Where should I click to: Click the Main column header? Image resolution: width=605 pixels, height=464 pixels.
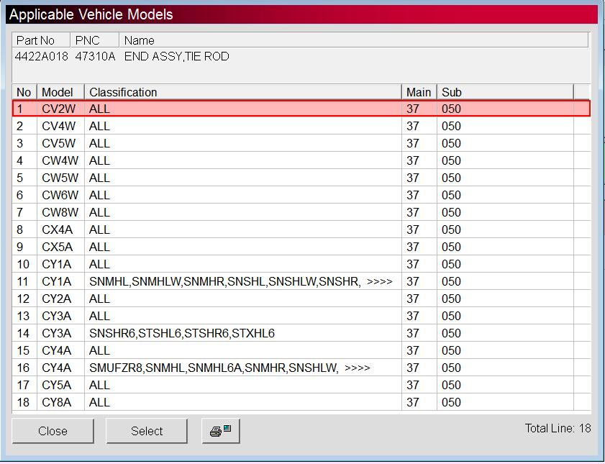click(418, 91)
